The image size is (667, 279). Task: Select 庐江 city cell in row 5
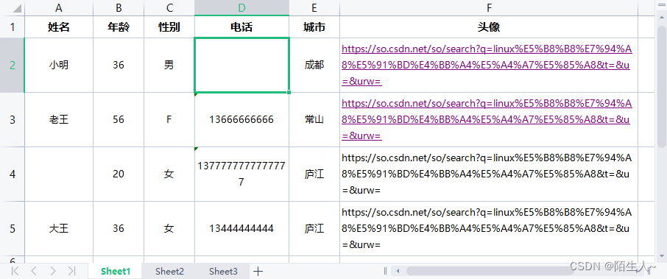(x=314, y=229)
